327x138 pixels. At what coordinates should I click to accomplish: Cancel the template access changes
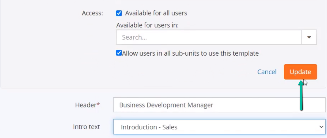(x=267, y=72)
